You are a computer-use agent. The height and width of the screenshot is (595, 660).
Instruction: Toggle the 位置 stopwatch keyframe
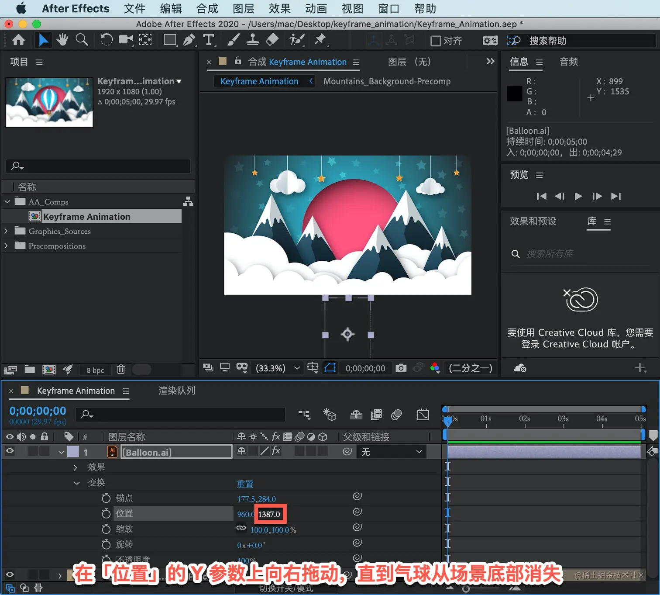point(106,513)
